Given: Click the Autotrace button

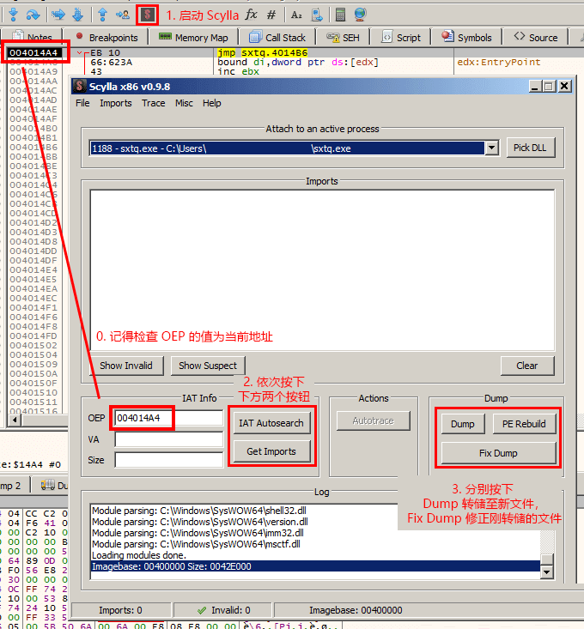Looking at the screenshot, I should [374, 420].
